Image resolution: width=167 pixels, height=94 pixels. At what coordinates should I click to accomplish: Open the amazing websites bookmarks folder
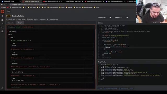[x=87, y=7]
